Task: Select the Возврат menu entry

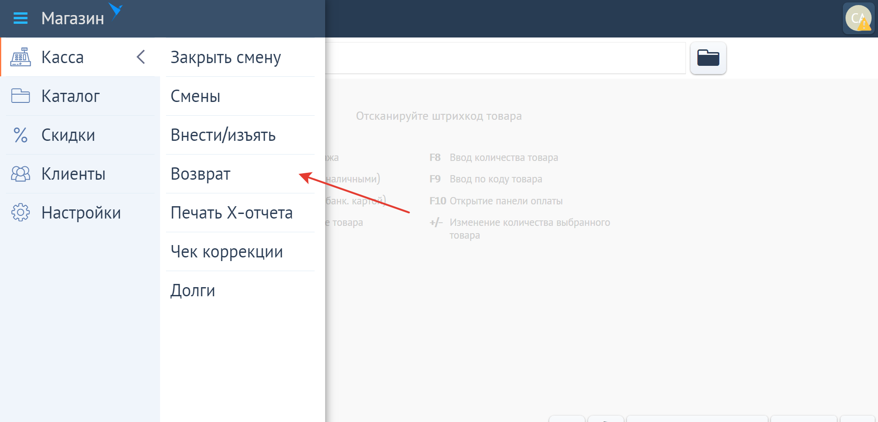Action: [x=240, y=174]
